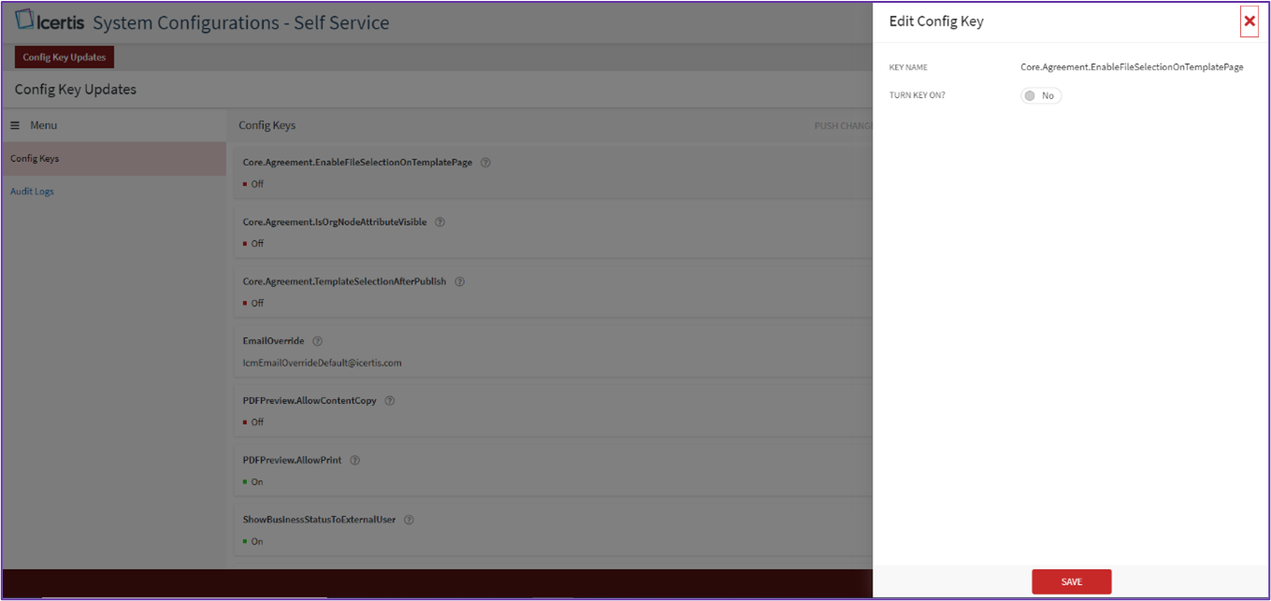
Task: Click the Icertis logo in header
Action: pyautogui.click(x=51, y=21)
